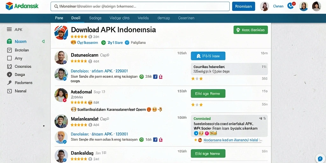Click pink share icon in 2dth row
Image resolution: width=326 pixels, height=163 pixels.
160,76
